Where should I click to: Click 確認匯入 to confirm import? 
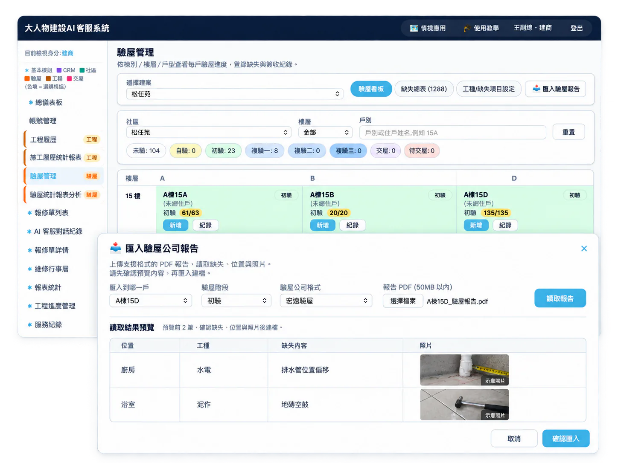pos(566,438)
